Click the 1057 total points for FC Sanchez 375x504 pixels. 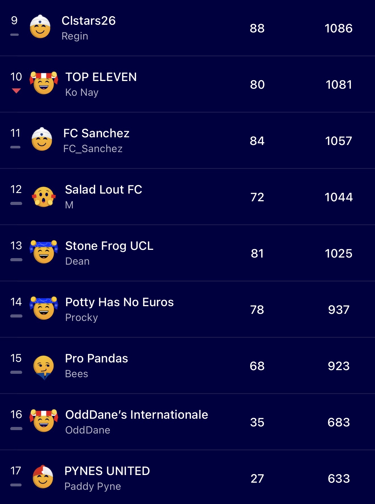(x=338, y=141)
